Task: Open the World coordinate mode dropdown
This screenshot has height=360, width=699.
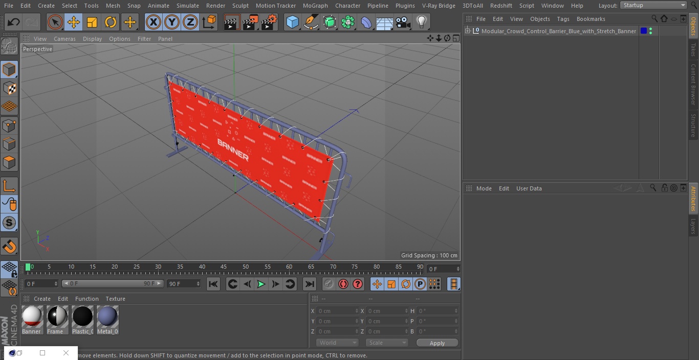Action: (x=337, y=343)
